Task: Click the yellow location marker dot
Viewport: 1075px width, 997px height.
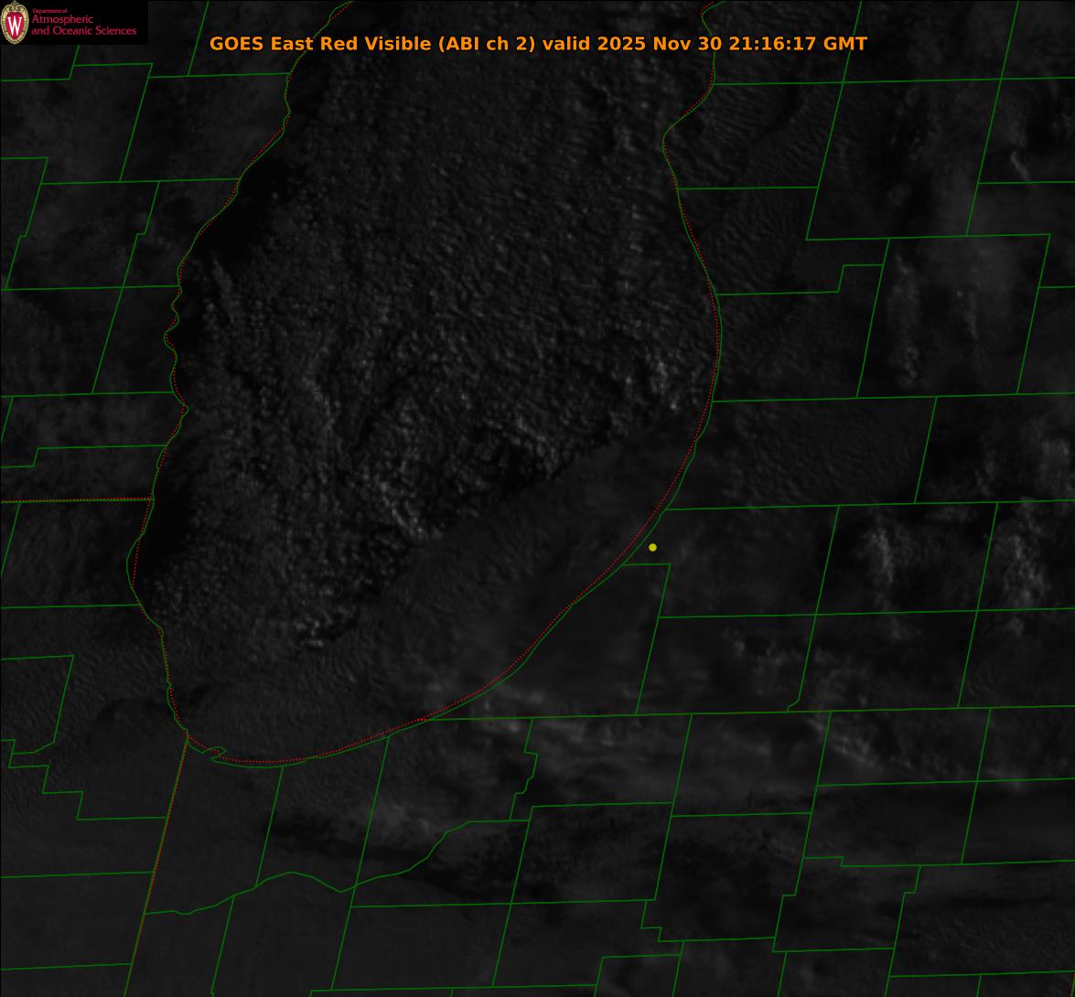Action: coord(652,547)
